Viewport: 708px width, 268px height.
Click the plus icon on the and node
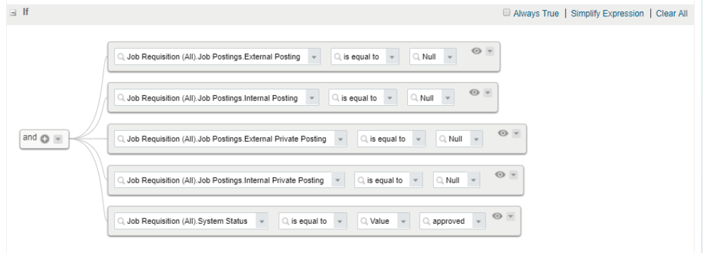(45, 139)
